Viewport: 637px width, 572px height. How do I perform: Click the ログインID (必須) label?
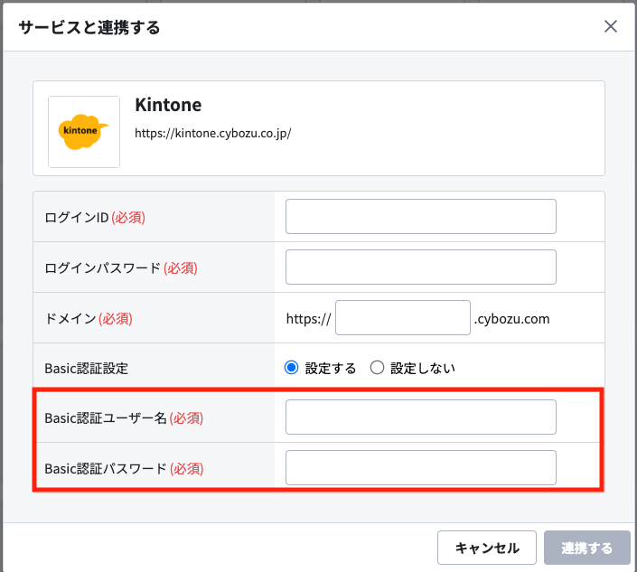point(95,218)
